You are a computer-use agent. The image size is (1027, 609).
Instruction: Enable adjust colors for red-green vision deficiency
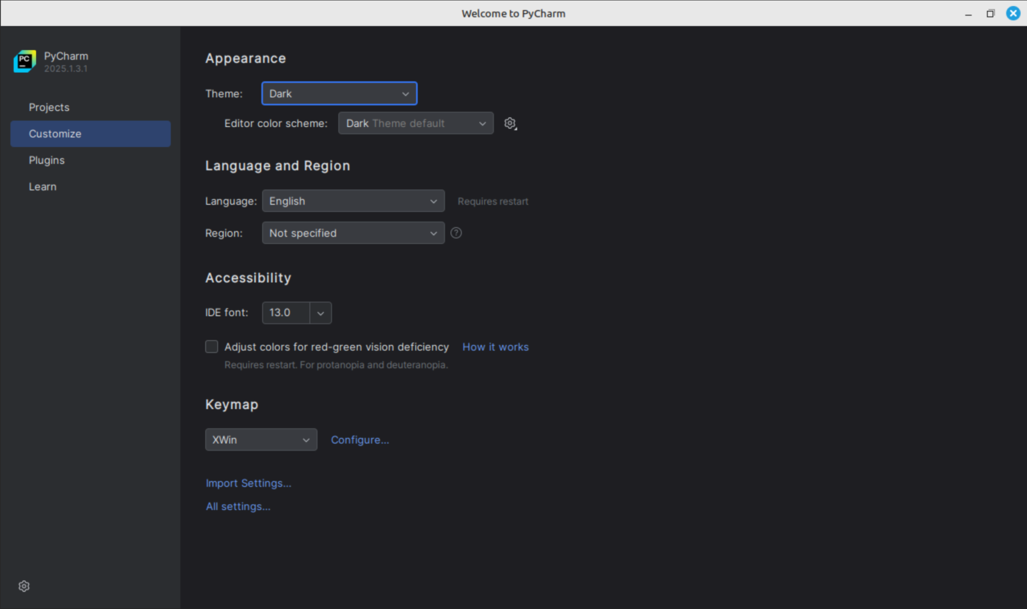pyautogui.click(x=211, y=346)
